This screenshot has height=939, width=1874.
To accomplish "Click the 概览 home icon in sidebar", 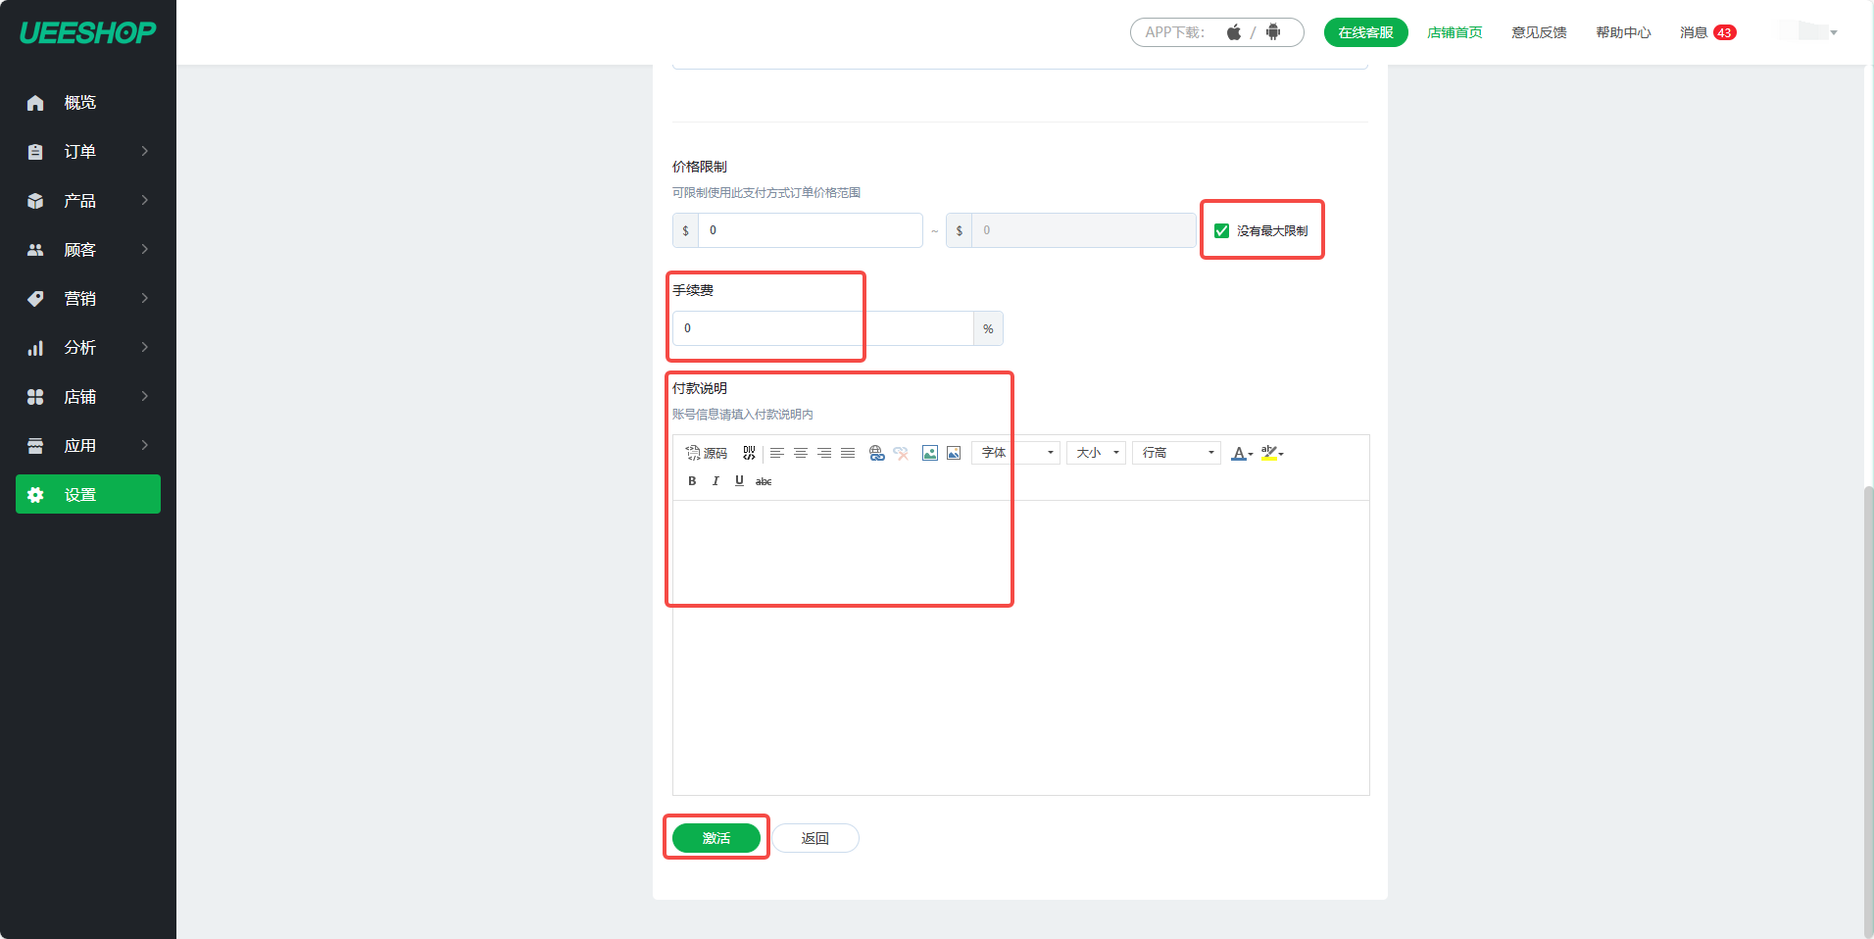I will pyautogui.click(x=35, y=103).
